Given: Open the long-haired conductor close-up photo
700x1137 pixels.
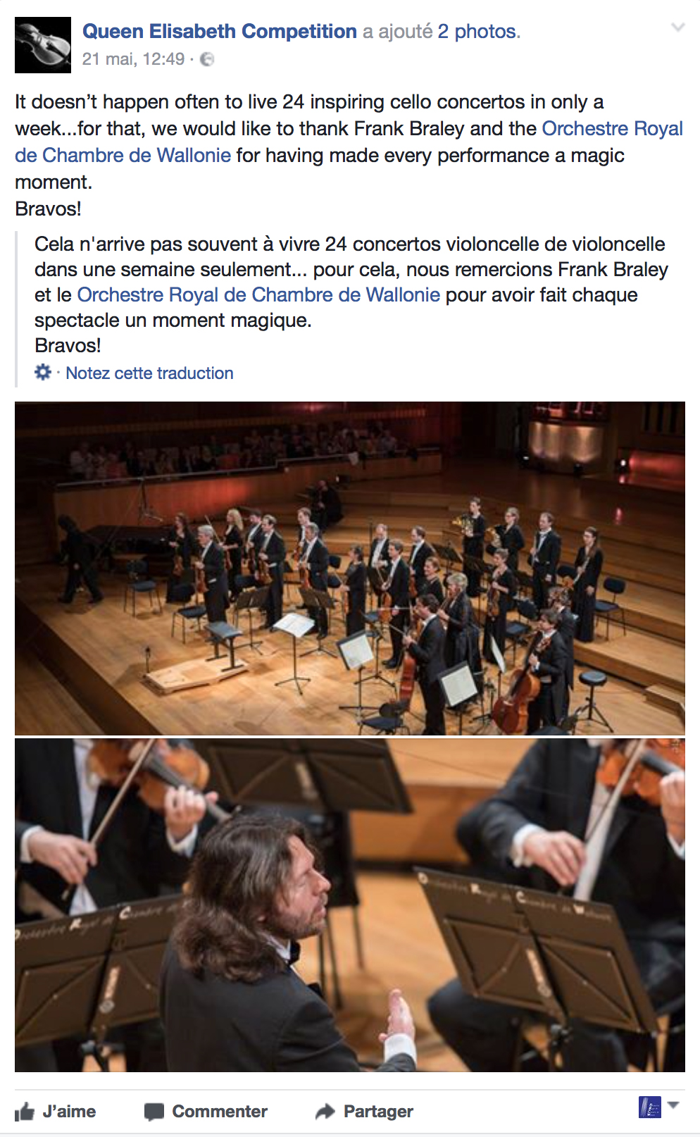Looking at the screenshot, I should point(350,905).
